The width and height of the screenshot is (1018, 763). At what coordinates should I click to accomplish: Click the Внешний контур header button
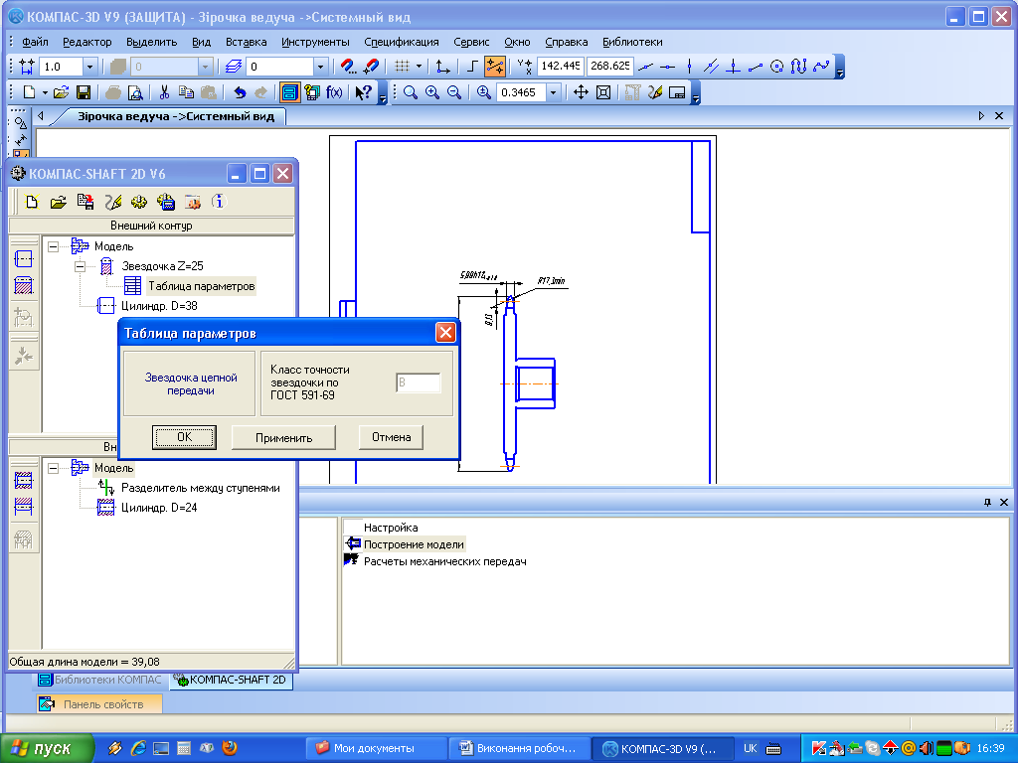coord(151,226)
